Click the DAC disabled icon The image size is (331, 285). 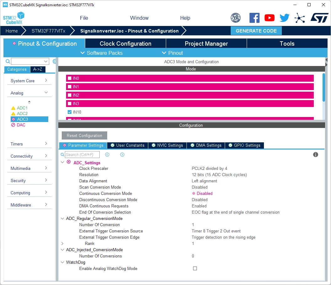(13, 125)
